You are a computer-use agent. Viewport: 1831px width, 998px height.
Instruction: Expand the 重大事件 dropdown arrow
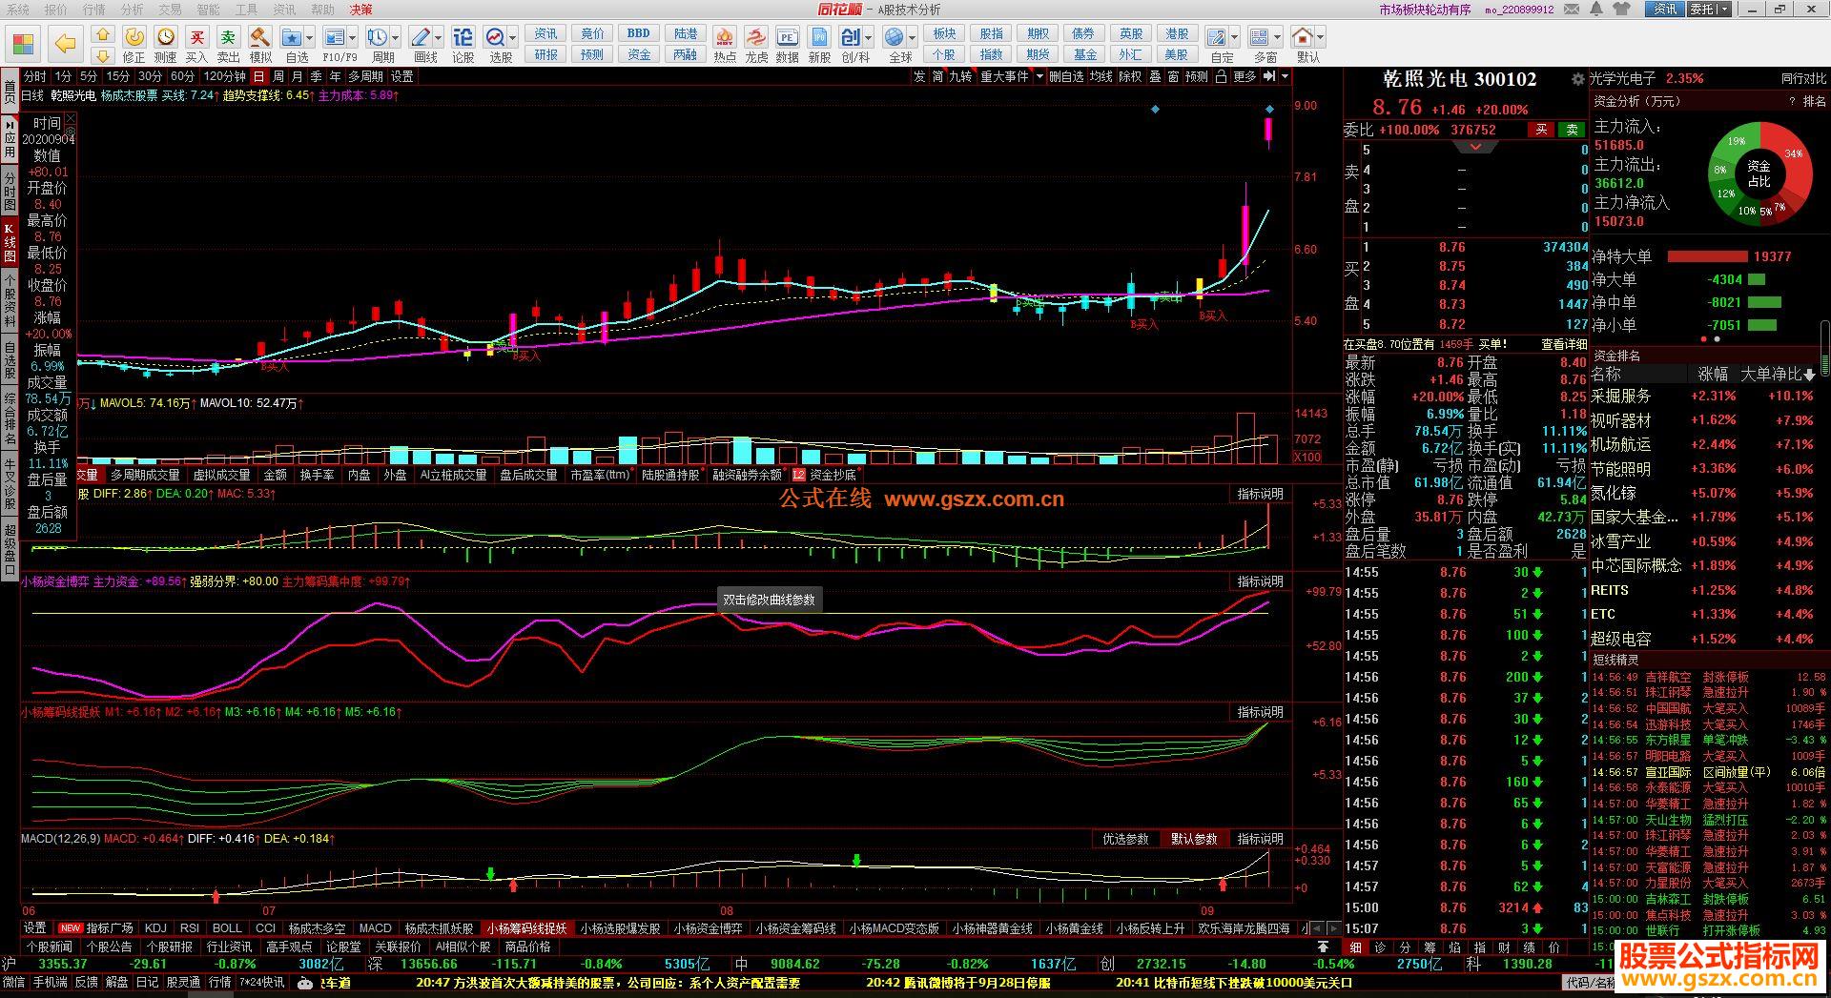click(1039, 76)
